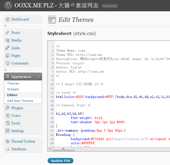Viewport: 170px width, 165px height.
Task: Click code line 'Version: virgin'
Action: click(x=70, y=63)
